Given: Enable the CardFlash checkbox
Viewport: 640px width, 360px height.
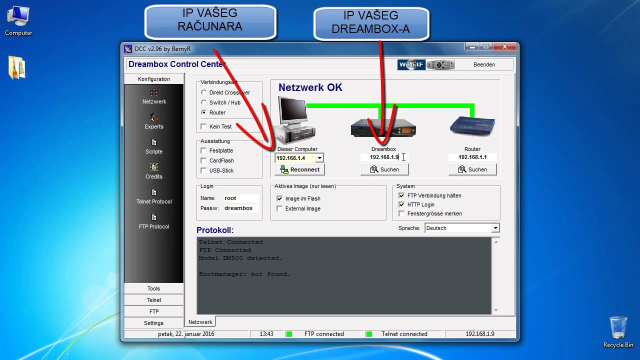Looking at the screenshot, I should (x=203, y=160).
